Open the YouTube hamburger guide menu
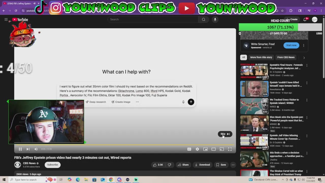325x183 pixels. click(x=6, y=20)
